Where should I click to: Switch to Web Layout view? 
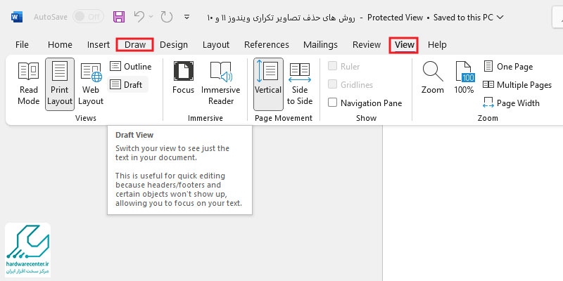91,84
